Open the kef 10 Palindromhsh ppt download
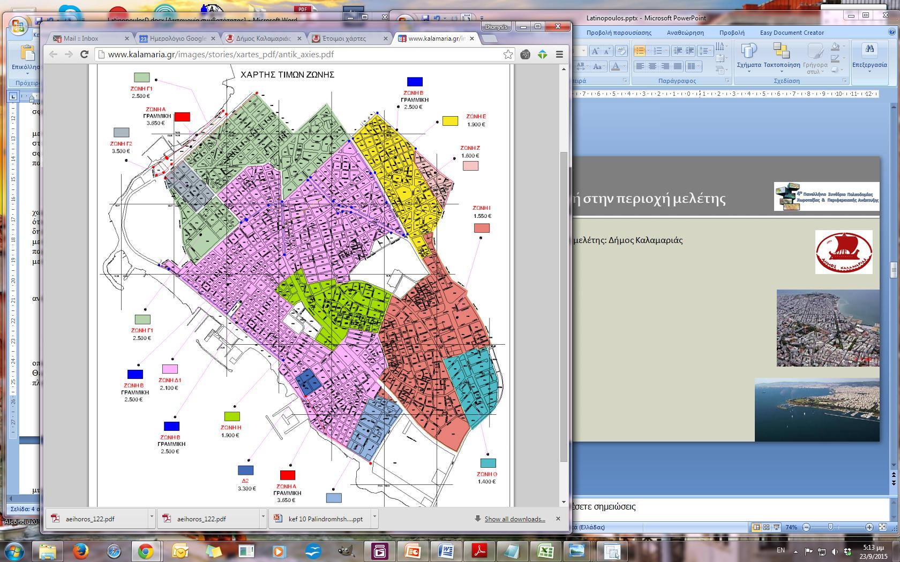 [319, 519]
